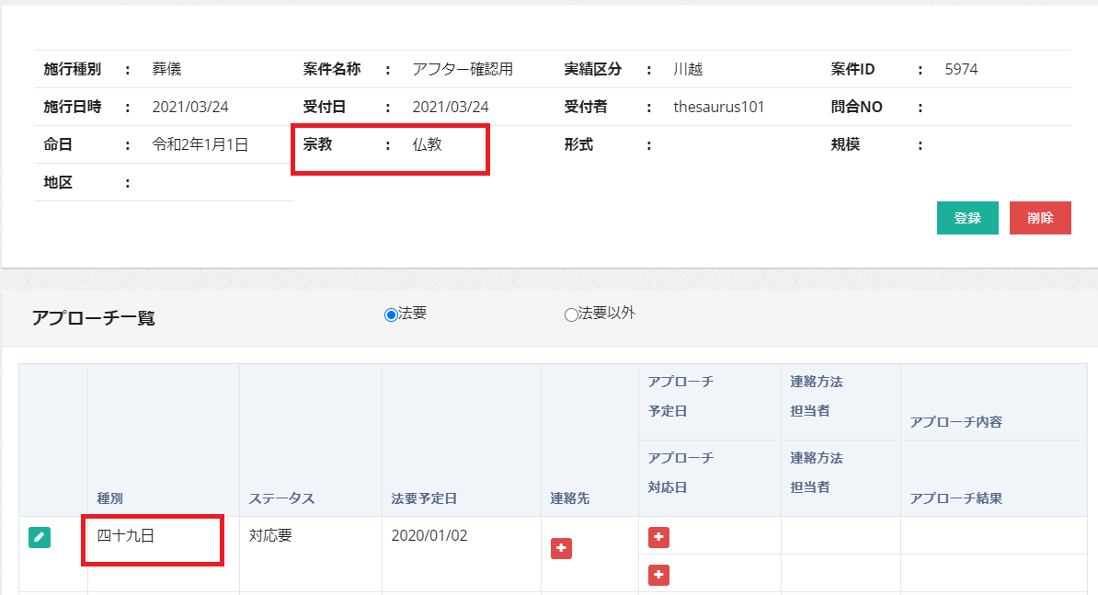Click the 案件名称 value アフター確認用
This screenshot has height=595, width=1098.
463,69
